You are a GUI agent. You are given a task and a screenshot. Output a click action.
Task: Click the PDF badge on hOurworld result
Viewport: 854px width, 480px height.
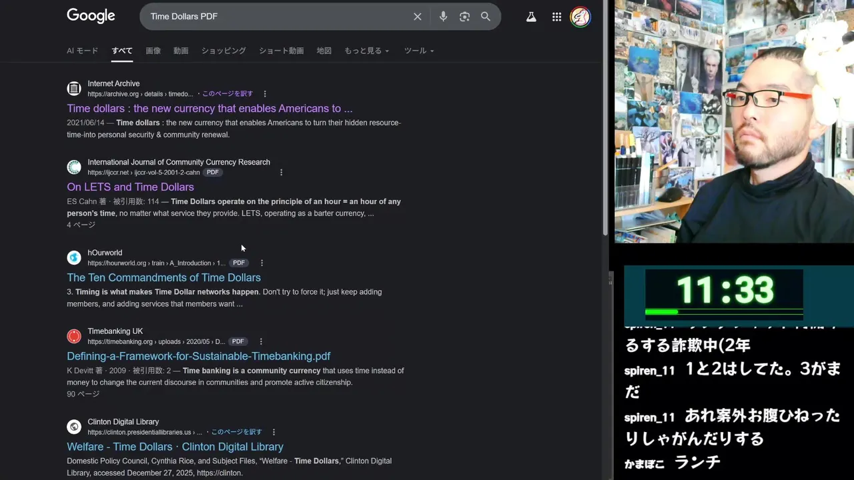click(239, 263)
